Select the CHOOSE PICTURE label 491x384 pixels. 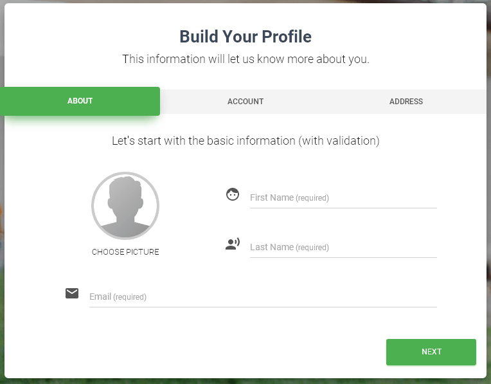click(125, 252)
